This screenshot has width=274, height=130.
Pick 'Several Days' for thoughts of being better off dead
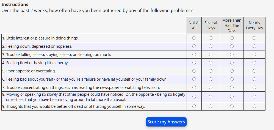coord(211,106)
